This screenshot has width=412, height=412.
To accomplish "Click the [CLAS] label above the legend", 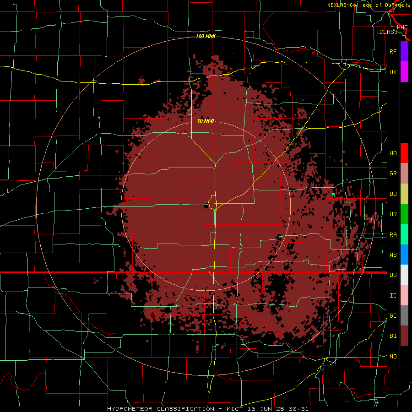I will (387, 32).
